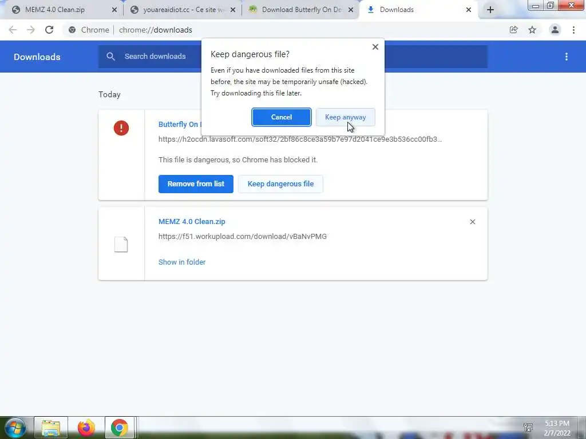Click the workupload.com download URL text
This screenshot has width=586, height=439.
(243, 236)
